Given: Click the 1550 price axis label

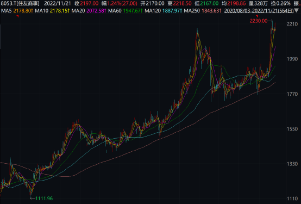Looking at the screenshot, I should [x=292, y=129].
